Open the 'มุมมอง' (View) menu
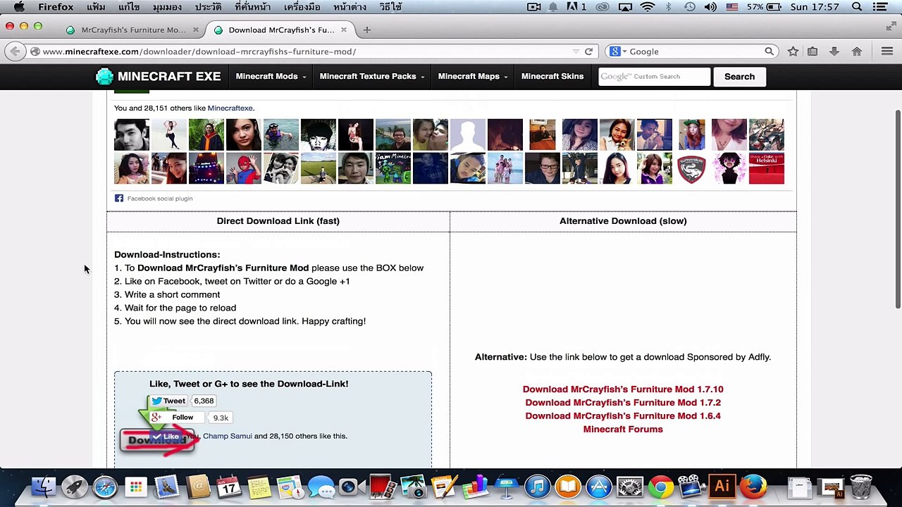The width and height of the screenshot is (902, 507). coord(167,7)
